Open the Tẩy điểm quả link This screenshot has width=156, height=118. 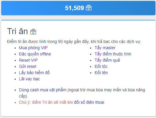click(107, 60)
